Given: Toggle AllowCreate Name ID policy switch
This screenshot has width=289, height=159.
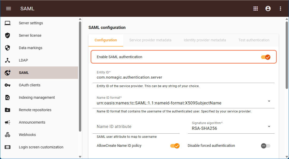Looking at the screenshot, I should click(x=175, y=146).
